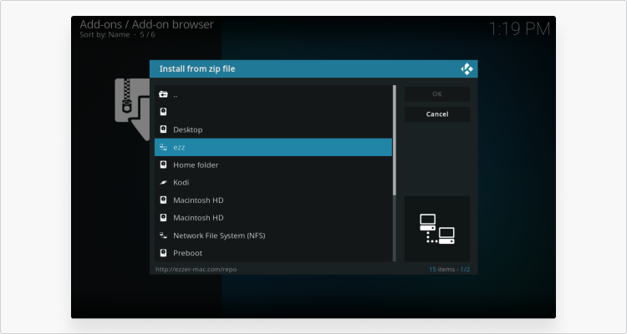Open the Desktop source
The image size is (627, 334).
click(273, 129)
